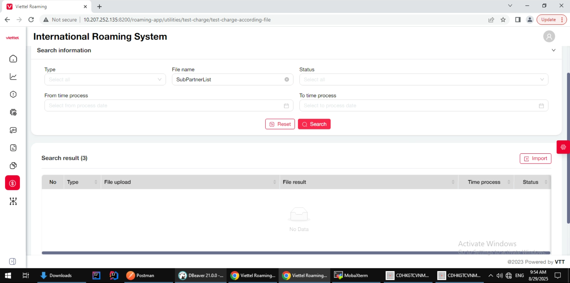570x283 pixels.
Task: Expand the sidebar with bottom toggle
Action: point(12,262)
